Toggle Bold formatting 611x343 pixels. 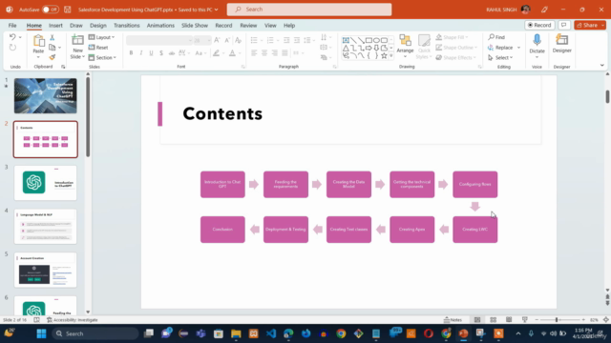coord(131,53)
